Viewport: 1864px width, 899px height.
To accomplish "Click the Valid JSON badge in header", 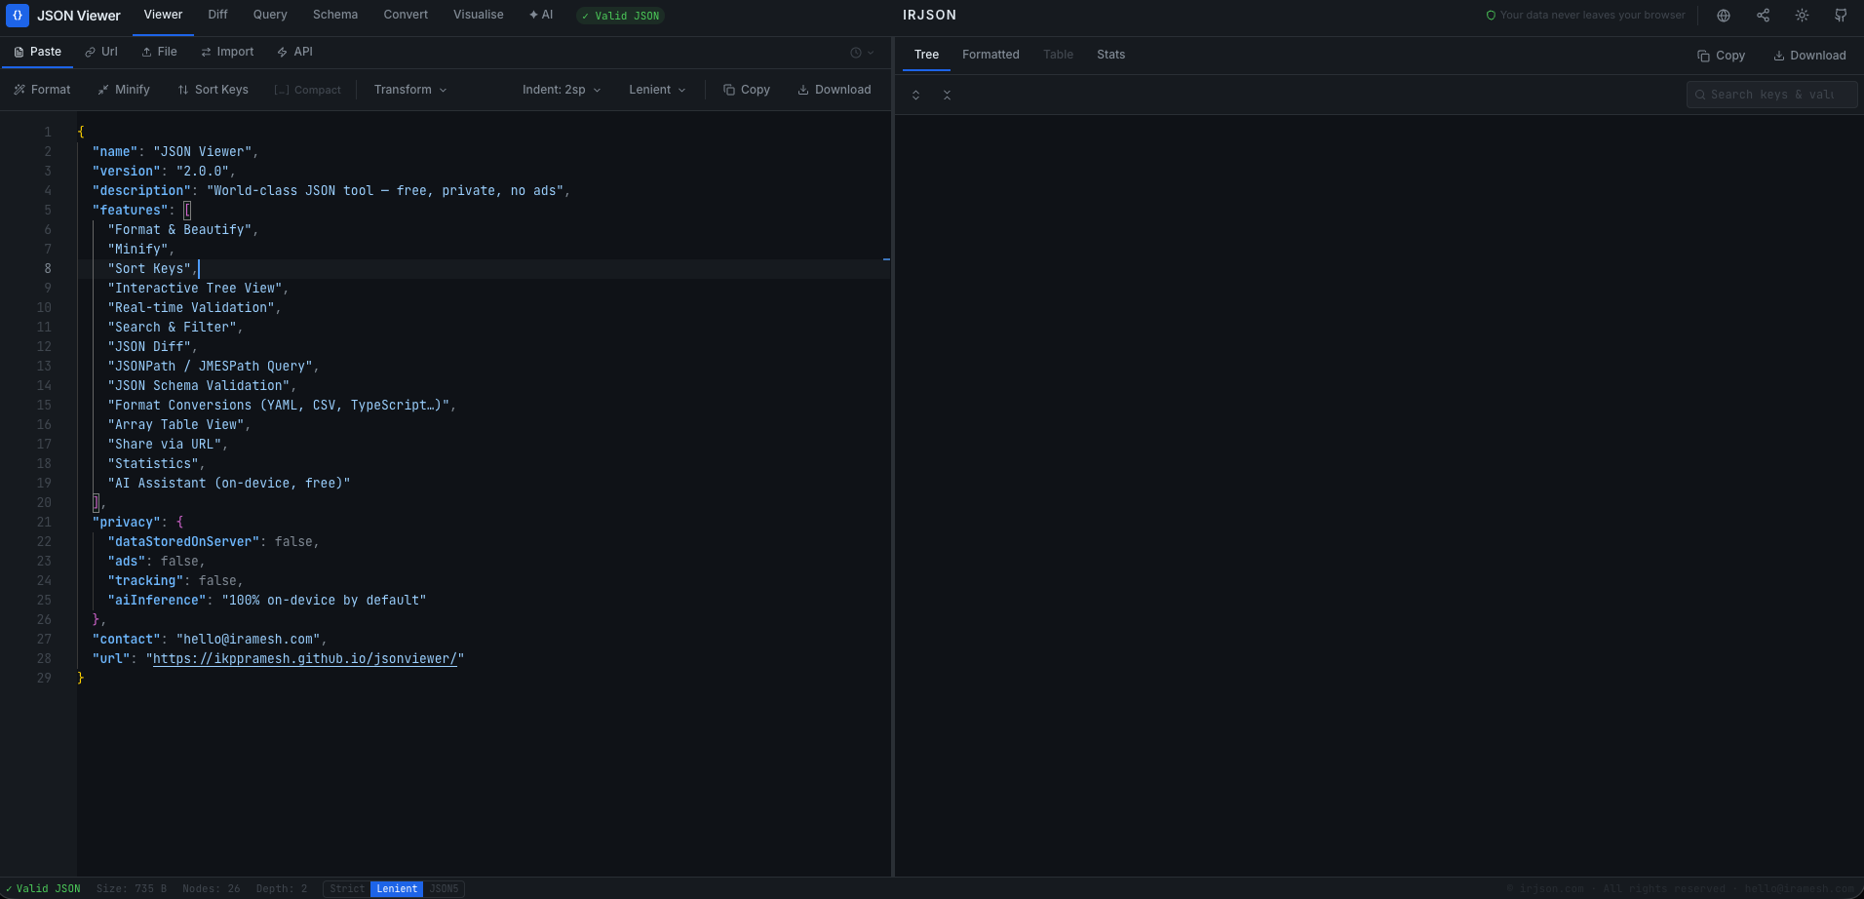I will tap(620, 16).
